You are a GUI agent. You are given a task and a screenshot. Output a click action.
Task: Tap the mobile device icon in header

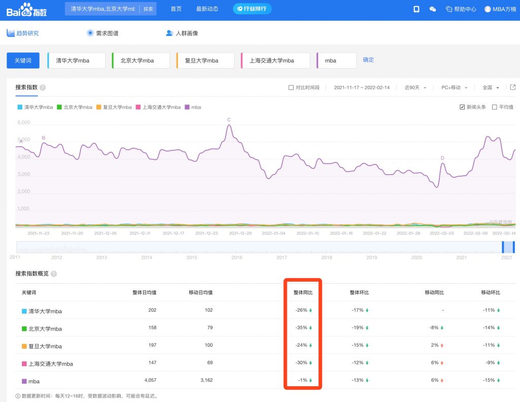click(x=416, y=9)
